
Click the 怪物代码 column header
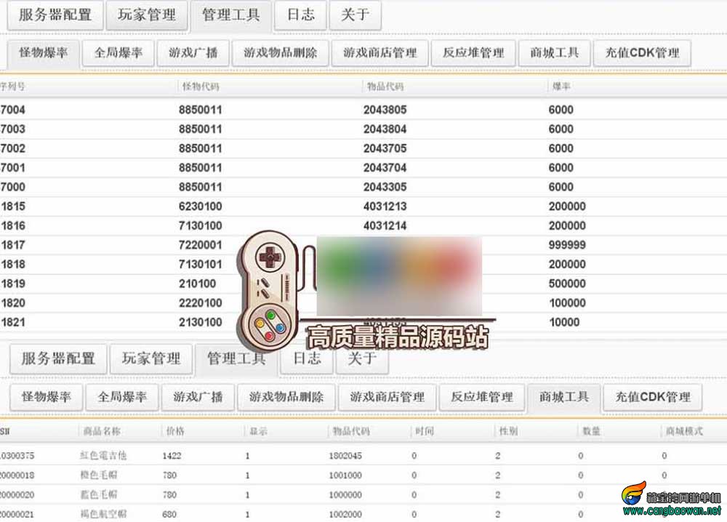[x=201, y=87]
